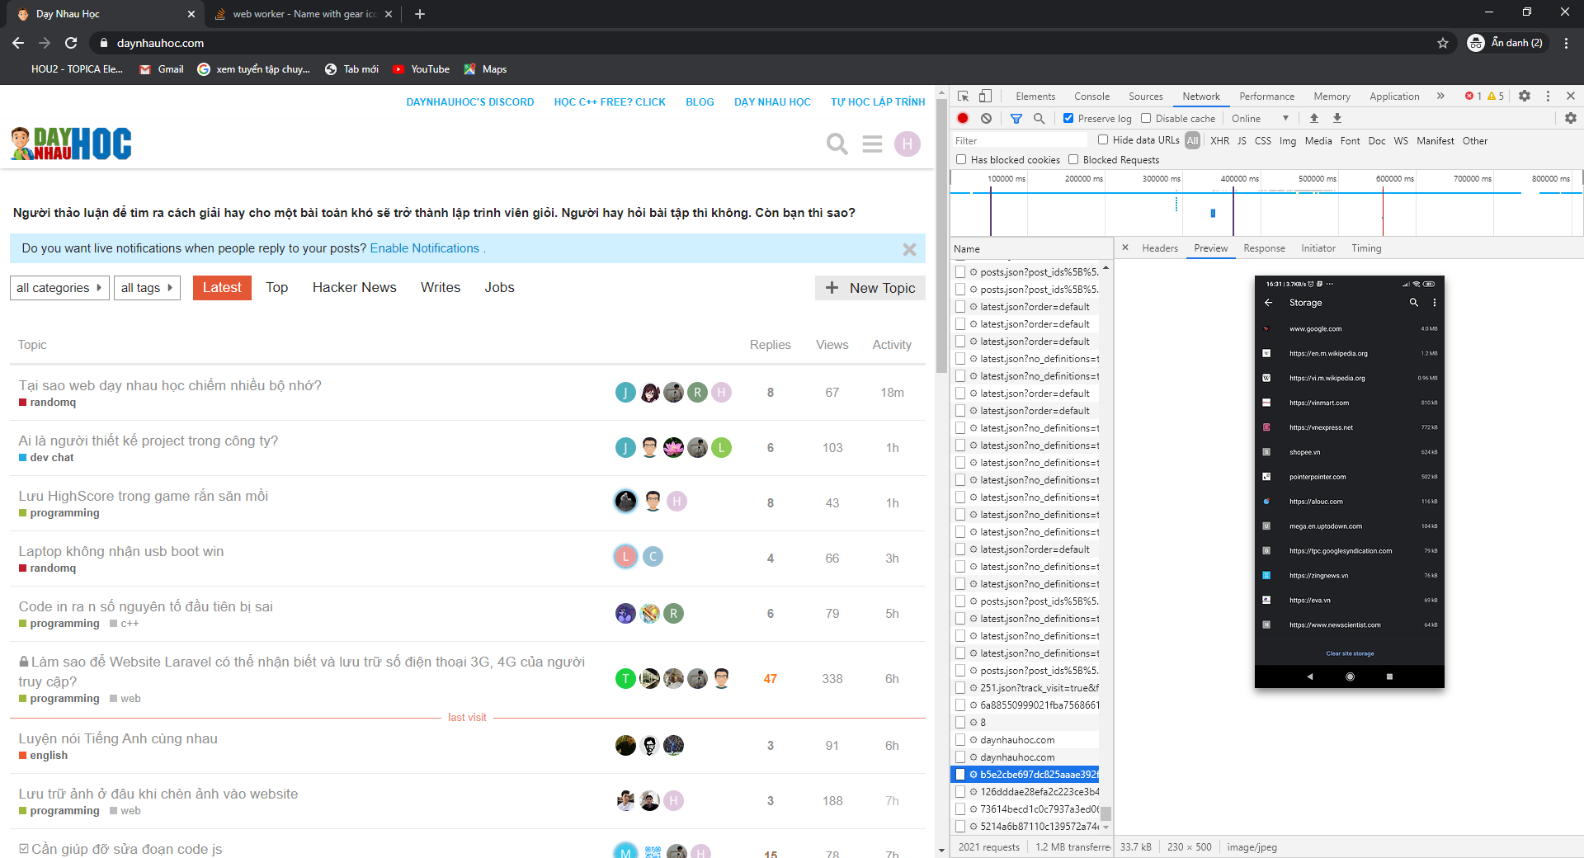This screenshot has width=1584, height=858.
Task: Switch to the Sources tab
Action: (x=1145, y=97)
